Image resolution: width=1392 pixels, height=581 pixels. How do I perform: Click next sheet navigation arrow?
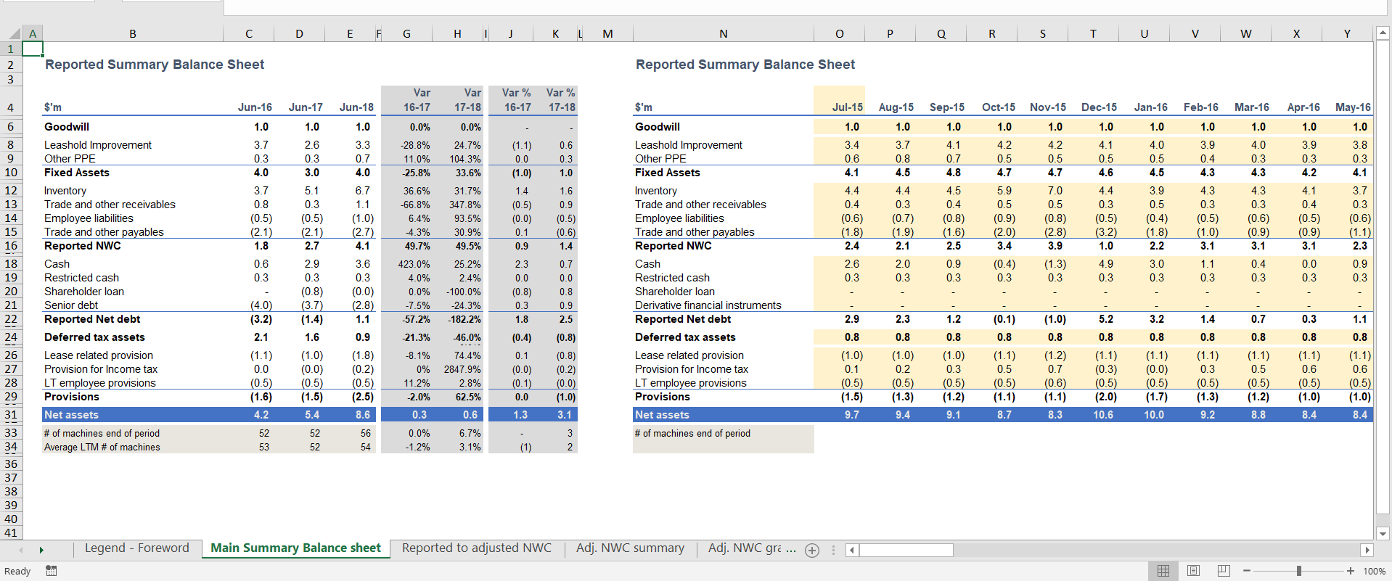point(41,551)
